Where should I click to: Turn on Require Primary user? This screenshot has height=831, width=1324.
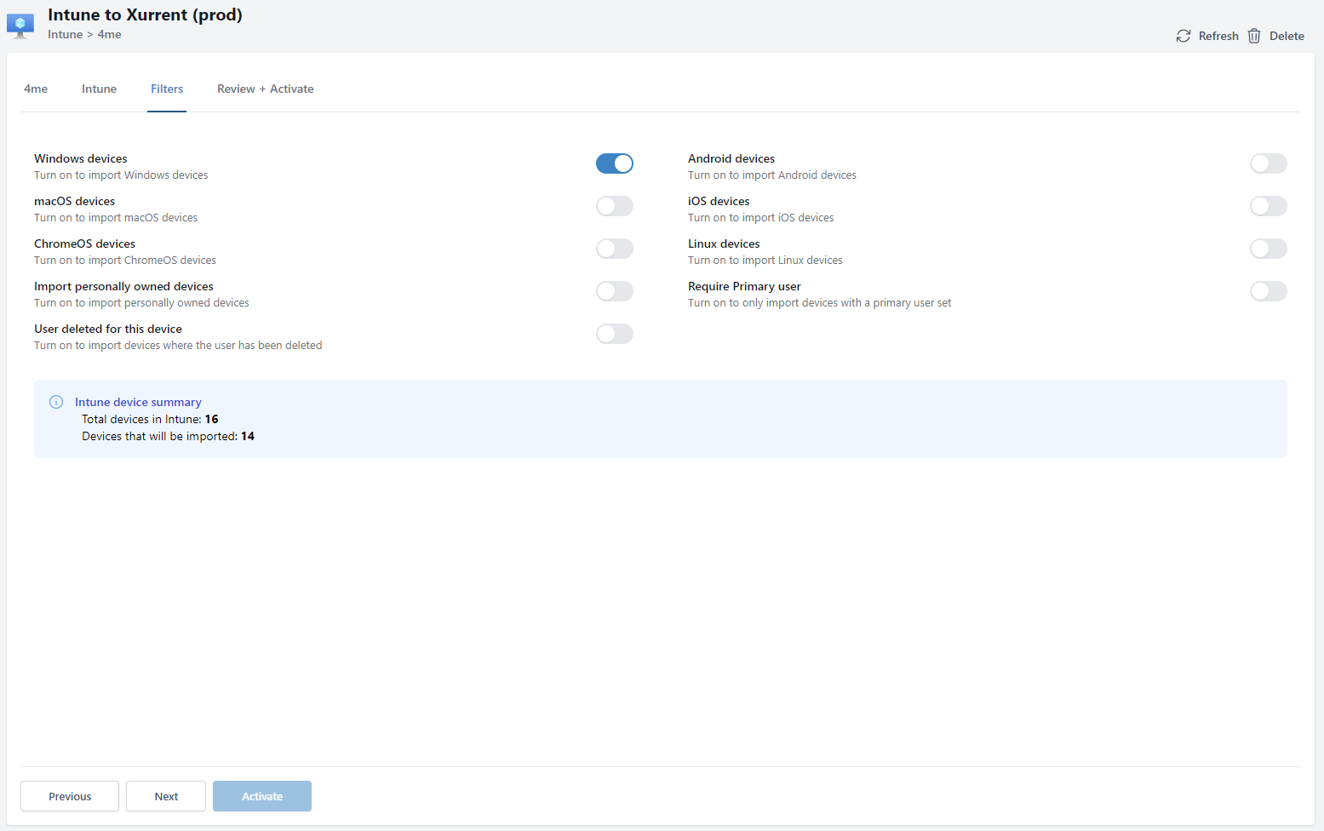(1268, 291)
